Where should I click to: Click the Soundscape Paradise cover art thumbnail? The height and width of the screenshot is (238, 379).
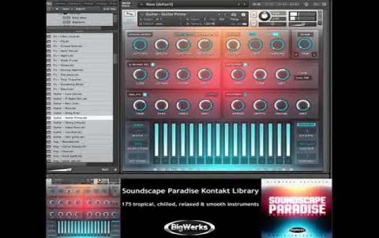pos(297,208)
